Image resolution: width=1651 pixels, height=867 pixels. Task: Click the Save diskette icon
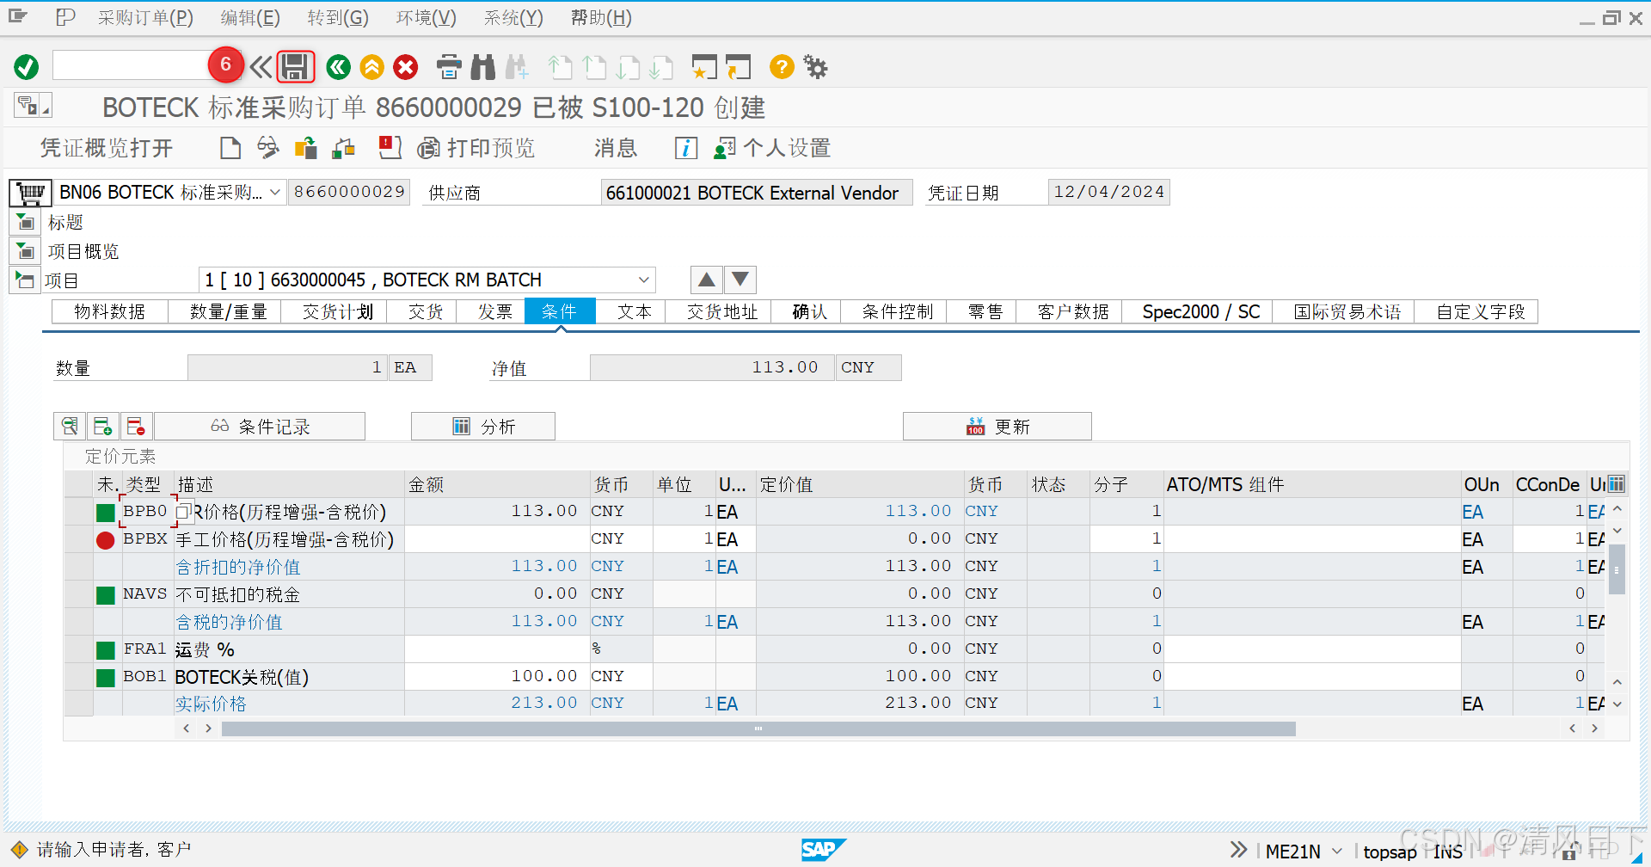296,67
